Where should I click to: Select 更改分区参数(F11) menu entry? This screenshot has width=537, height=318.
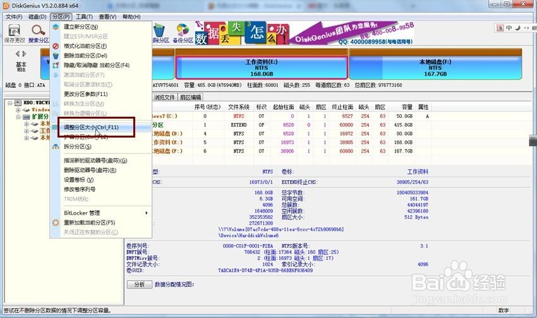[86, 94]
